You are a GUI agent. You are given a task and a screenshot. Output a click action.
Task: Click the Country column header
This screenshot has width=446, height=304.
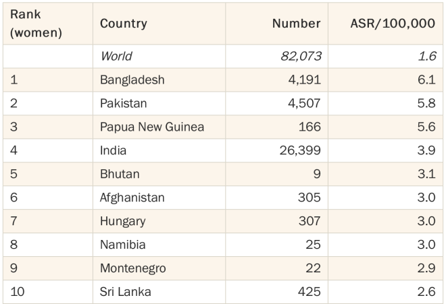point(124,24)
